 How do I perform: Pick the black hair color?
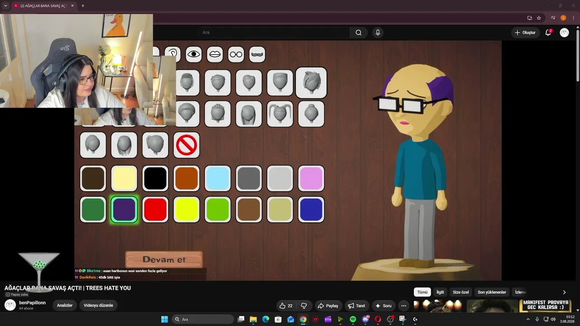click(155, 178)
